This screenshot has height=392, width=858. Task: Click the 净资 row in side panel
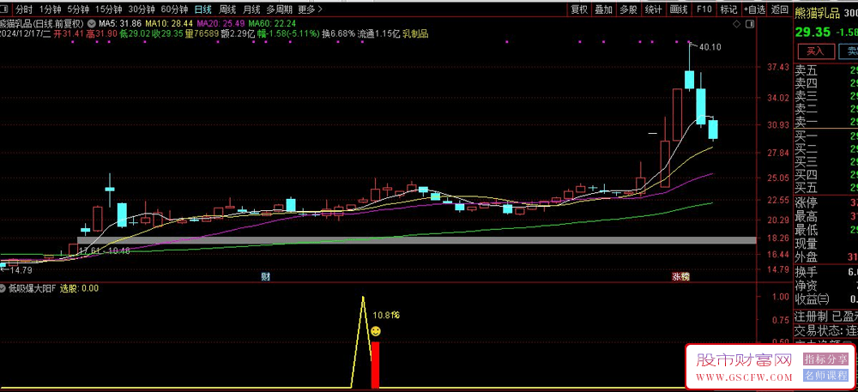pyautogui.click(x=826, y=286)
